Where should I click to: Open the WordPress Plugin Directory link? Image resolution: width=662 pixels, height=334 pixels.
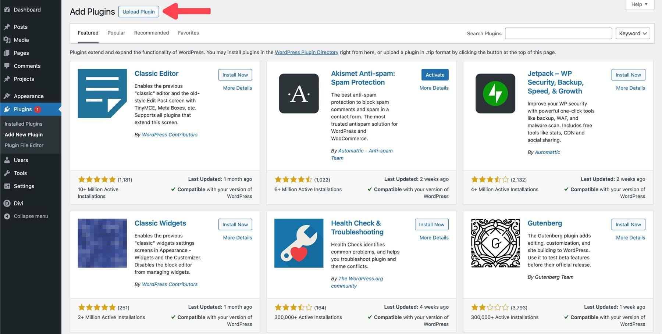(306, 52)
